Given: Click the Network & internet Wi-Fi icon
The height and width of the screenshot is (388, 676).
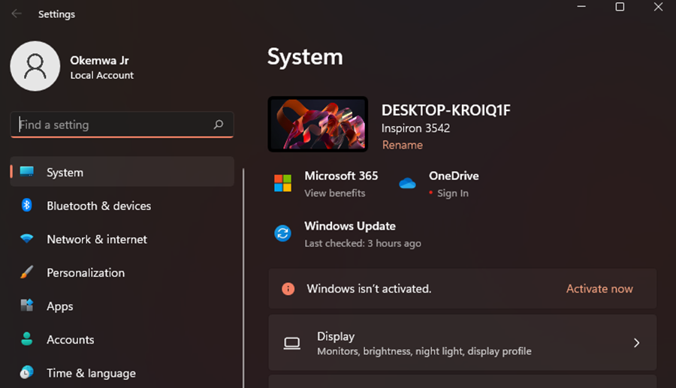Looking at the screenshot, I should [x=27, y=239].
